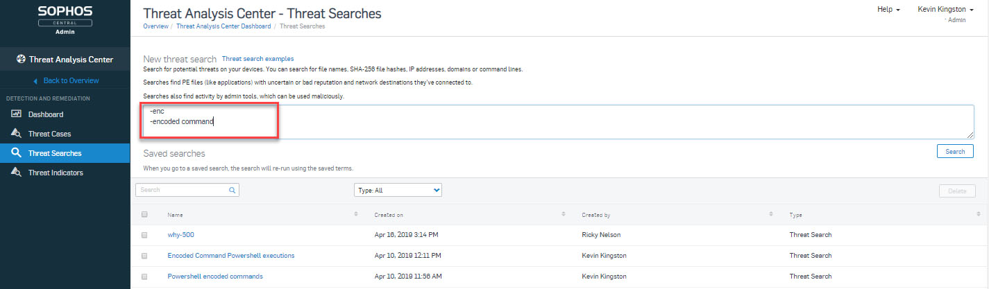Click the Search button
This screenshot has width=989, height=289.
[955, 151]
